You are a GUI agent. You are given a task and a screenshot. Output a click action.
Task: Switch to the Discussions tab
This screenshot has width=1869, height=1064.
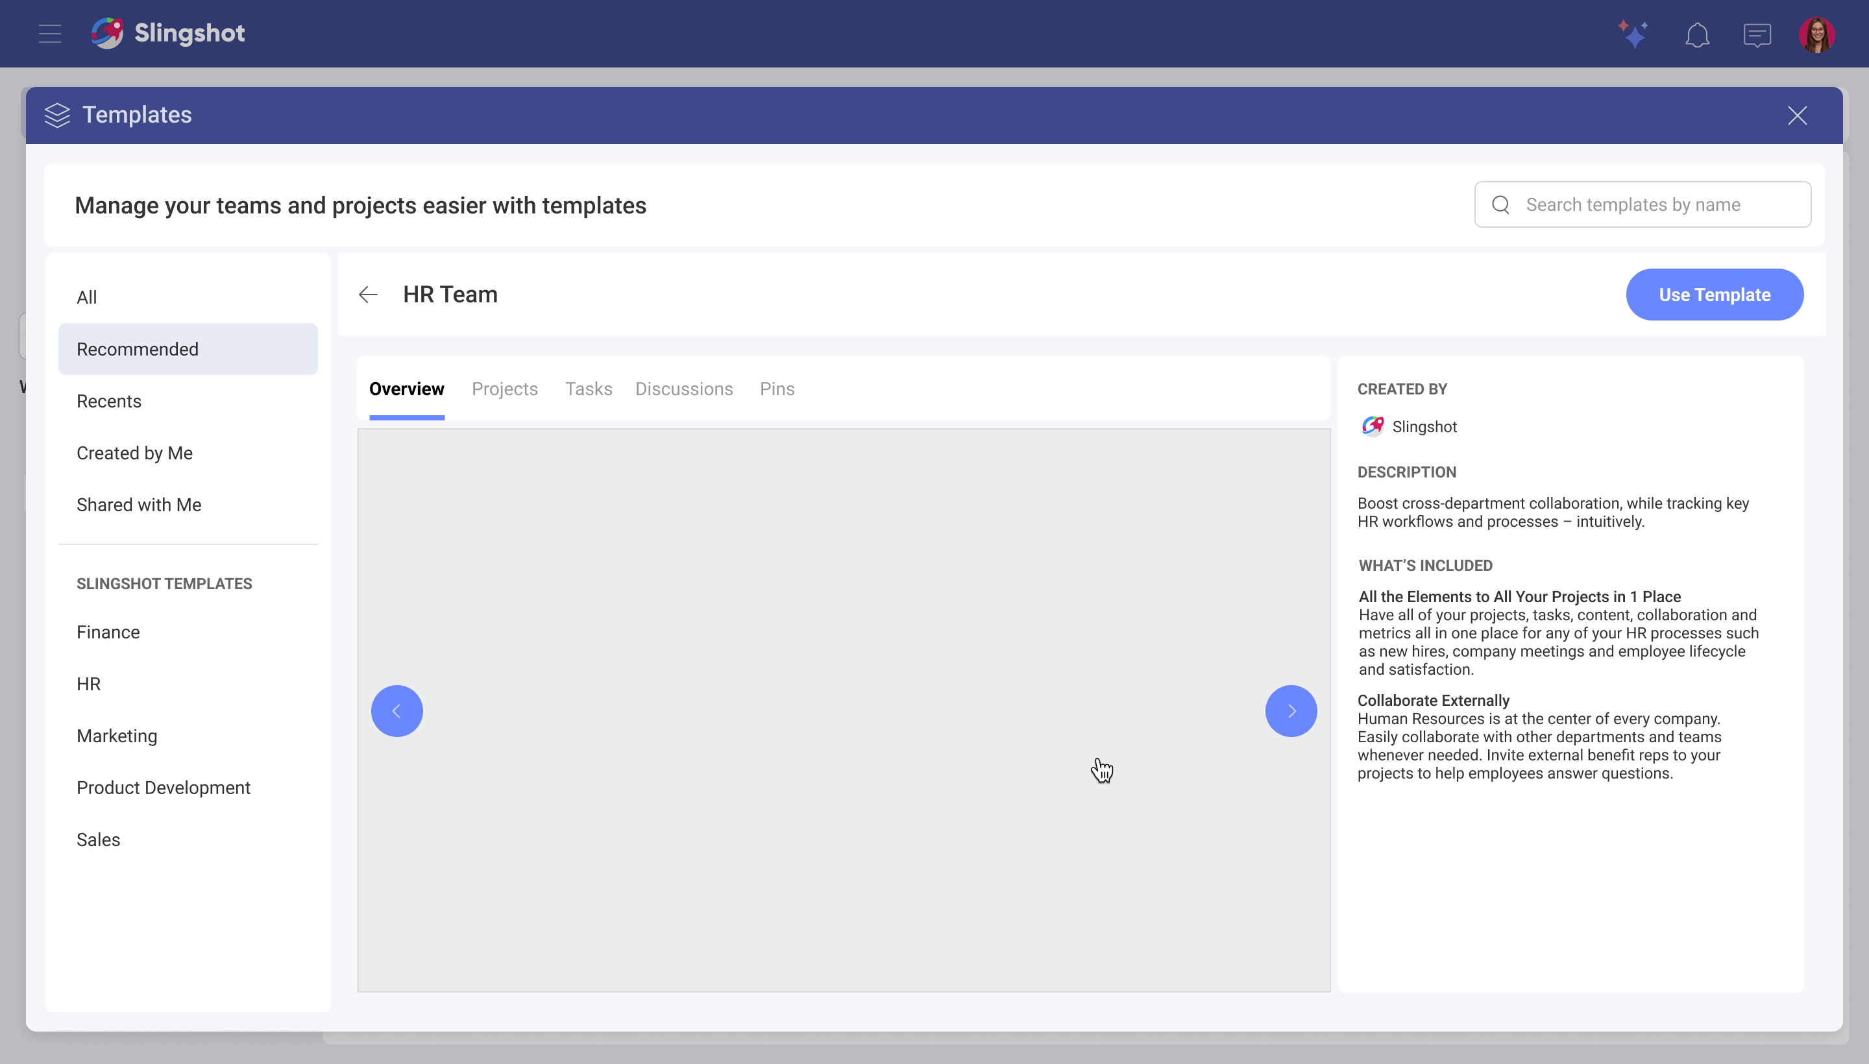[x=683, y=389]
